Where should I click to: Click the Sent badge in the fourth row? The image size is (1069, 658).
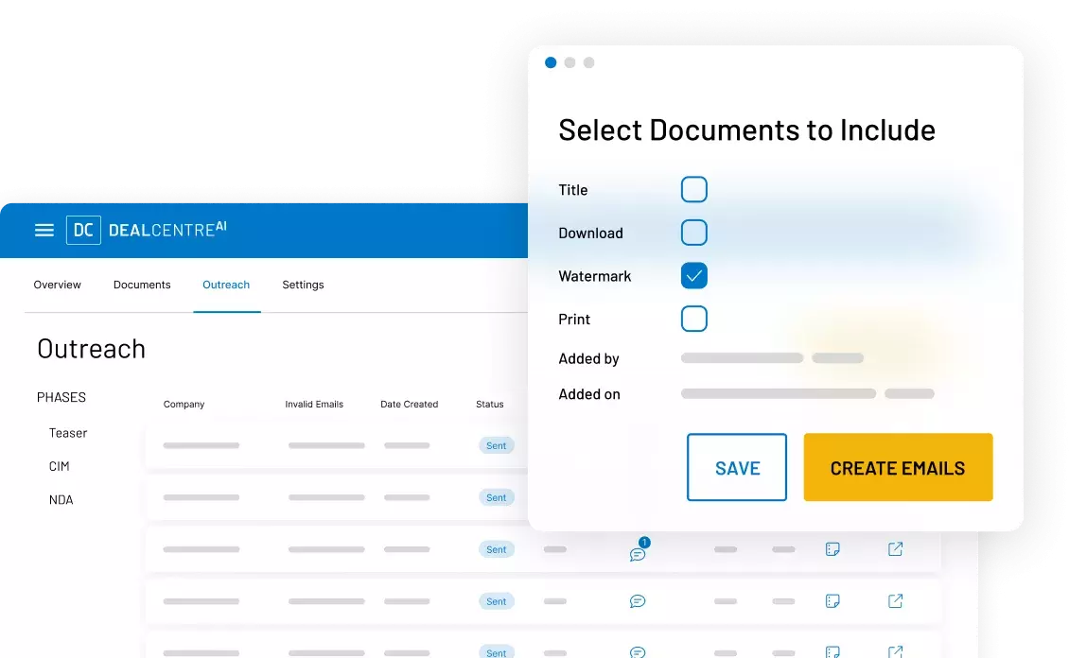point(497,600)
